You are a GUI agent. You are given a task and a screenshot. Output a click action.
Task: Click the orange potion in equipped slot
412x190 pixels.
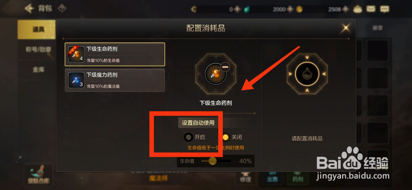pyautogui.click(x=216, y=74)
